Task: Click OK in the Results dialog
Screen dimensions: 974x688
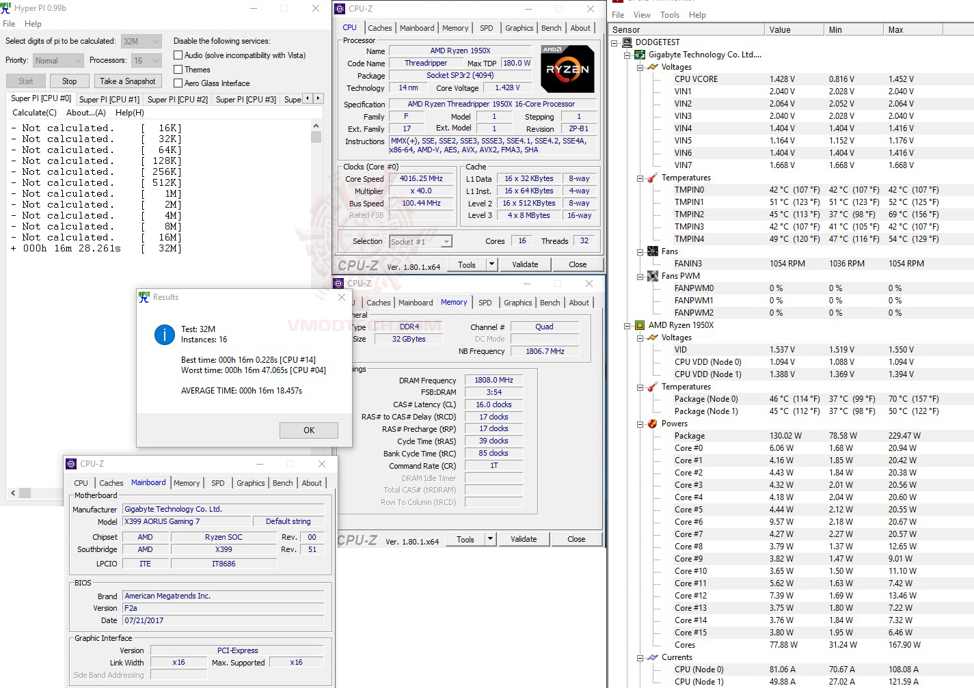Action: [309, 430]
